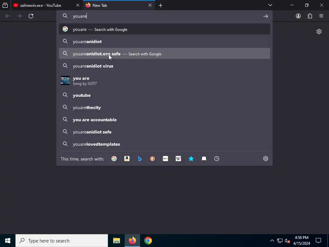Click the GOT7 song thumbnail

[65, 80]
